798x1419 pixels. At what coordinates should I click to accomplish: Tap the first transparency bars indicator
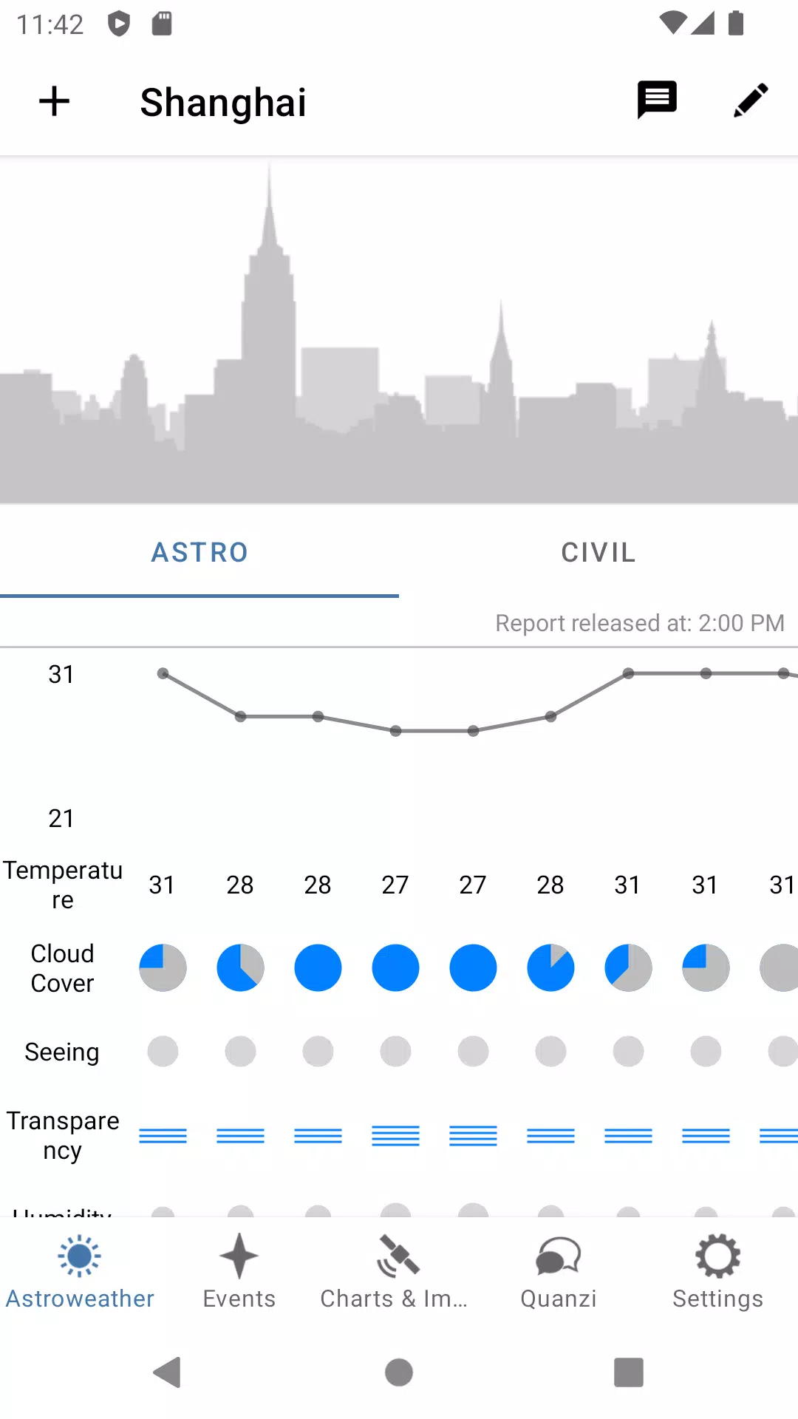tap(163, 1136)
